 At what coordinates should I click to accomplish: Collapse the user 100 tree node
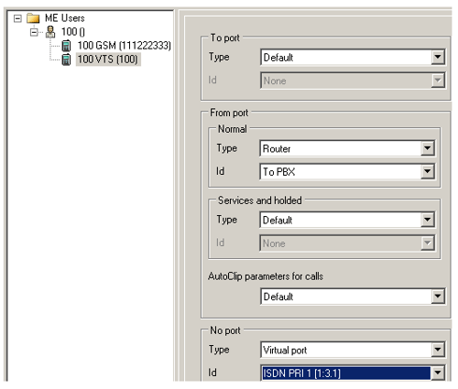point(34,32)
